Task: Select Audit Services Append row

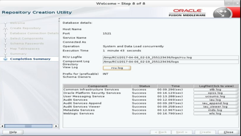Action: 82,103
